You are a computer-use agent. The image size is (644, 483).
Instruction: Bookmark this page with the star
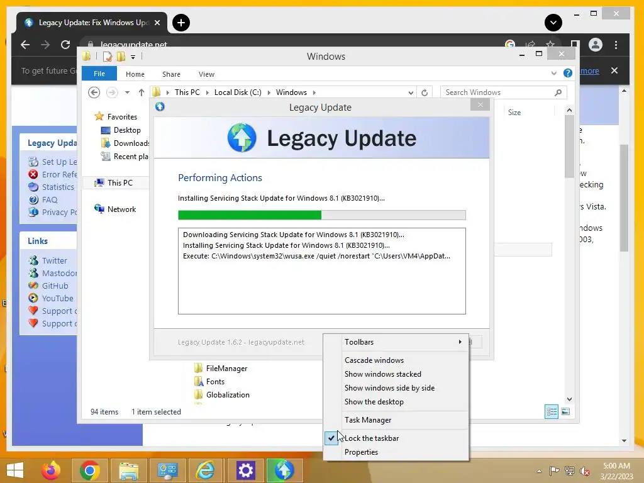click(550, 44)
